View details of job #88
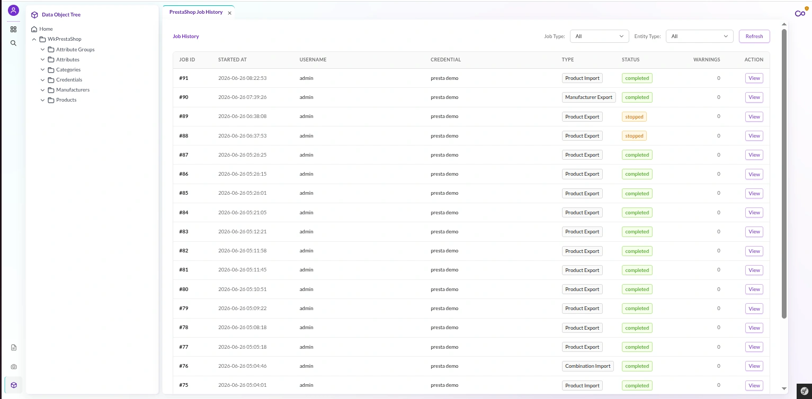This screenshot has height=399, width=812. point(754,136)
